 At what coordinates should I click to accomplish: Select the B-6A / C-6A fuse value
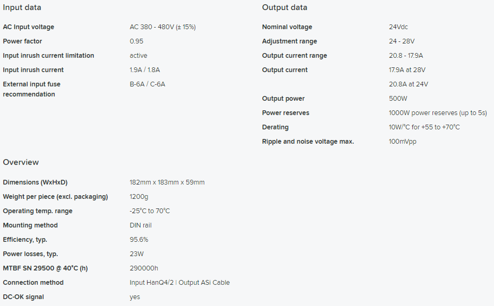click(147, 84)
